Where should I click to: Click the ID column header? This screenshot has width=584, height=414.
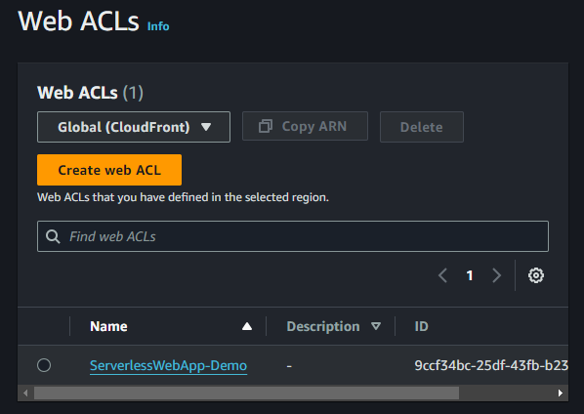coord(421,326)
